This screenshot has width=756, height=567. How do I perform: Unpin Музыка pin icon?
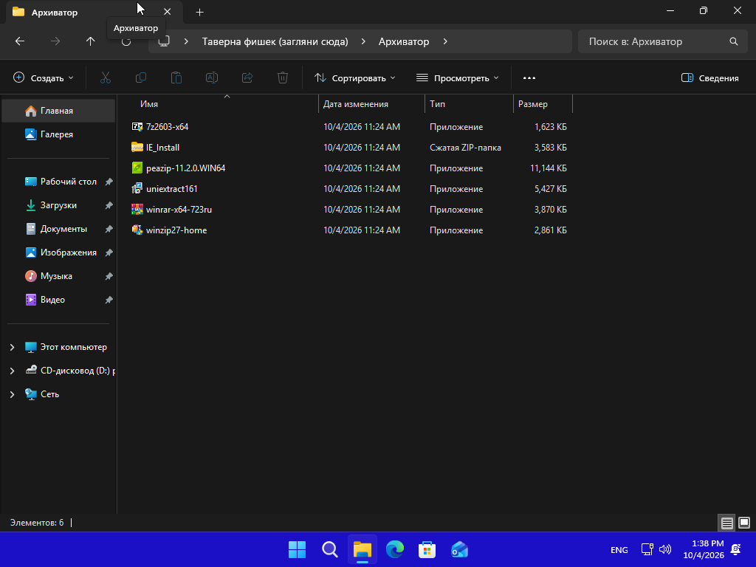(x=109, y=276)
